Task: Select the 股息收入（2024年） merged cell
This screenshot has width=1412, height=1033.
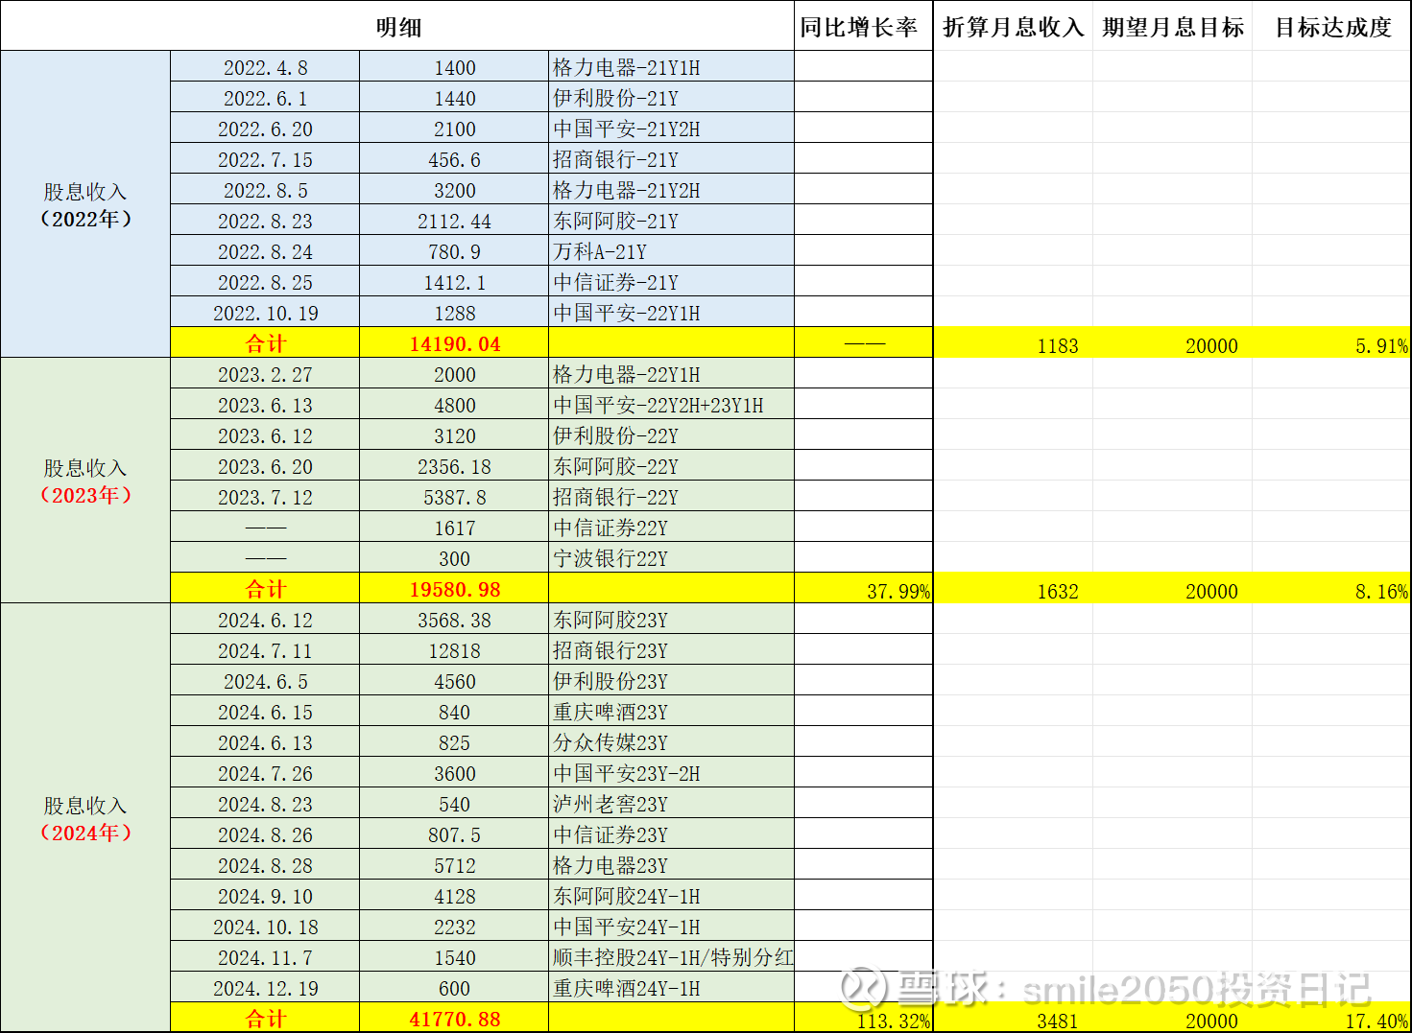Action: [x=85, y=818]
